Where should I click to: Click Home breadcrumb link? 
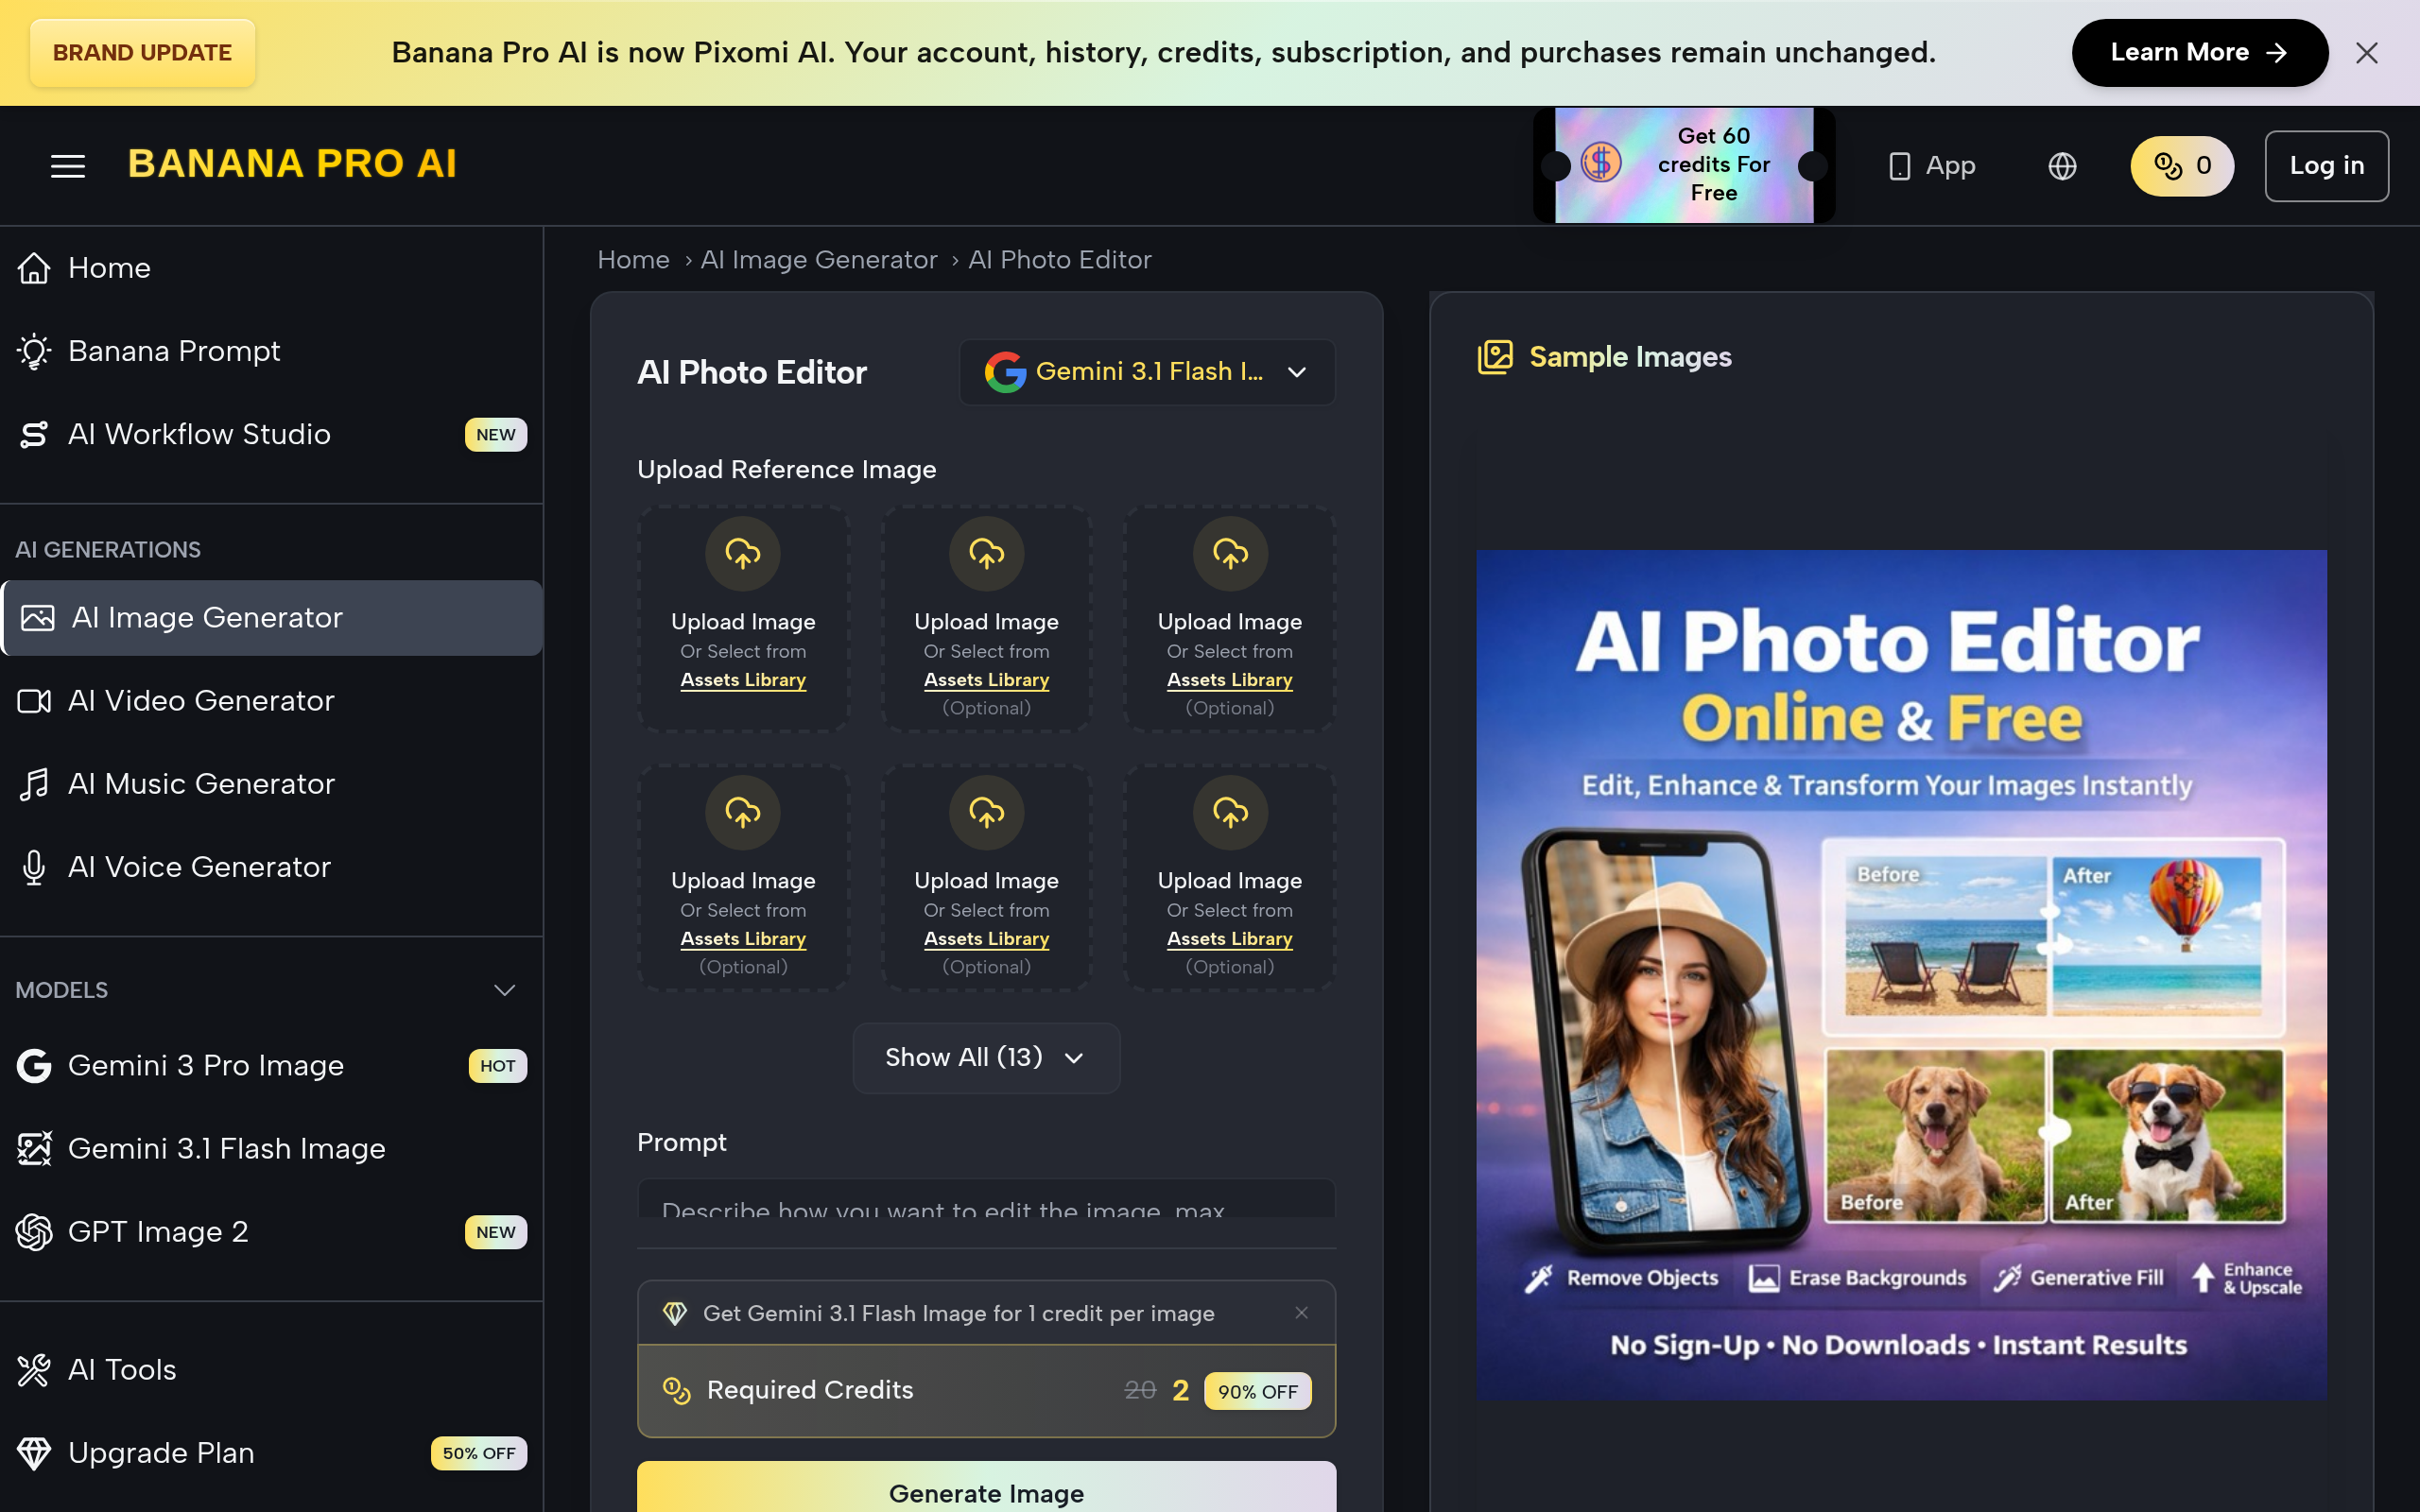633,260
